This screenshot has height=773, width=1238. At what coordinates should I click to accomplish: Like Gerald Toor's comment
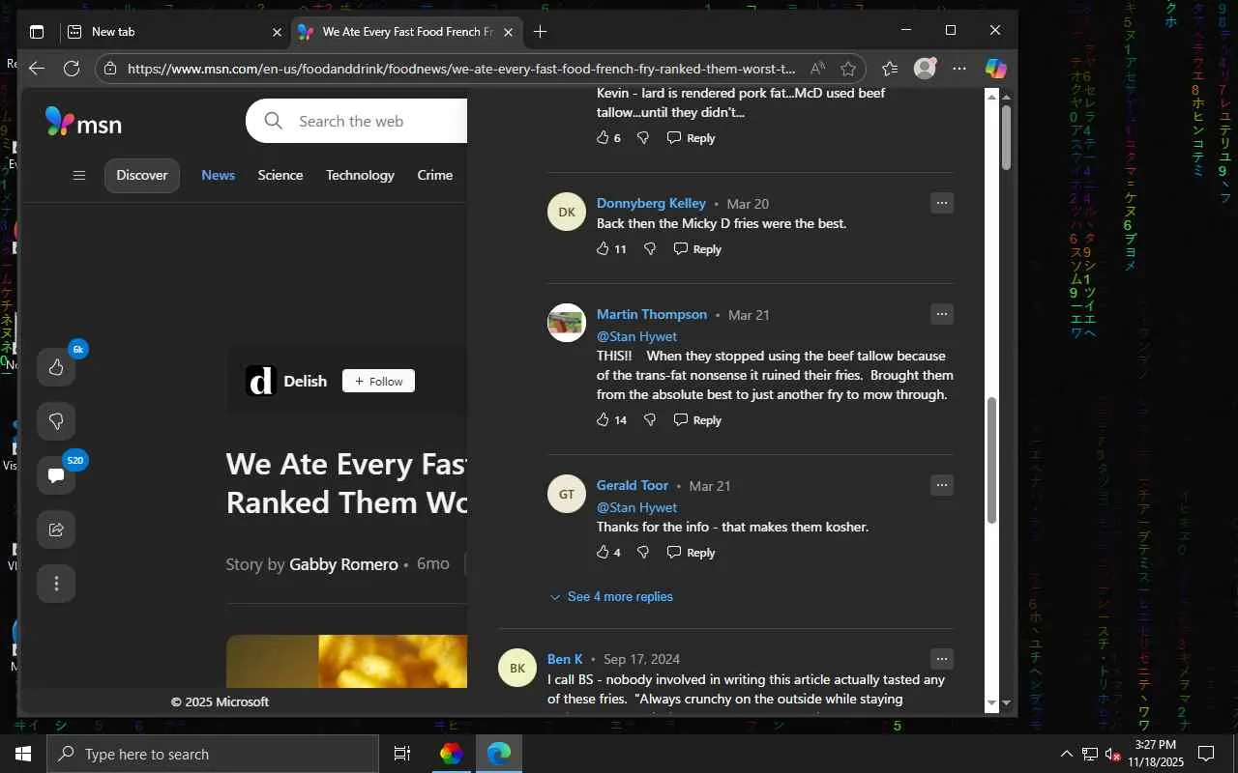[604, 553]
